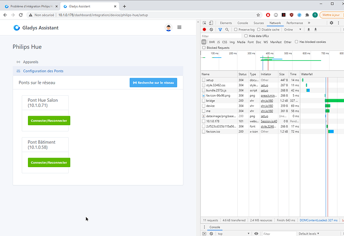
Task: Check Has blocked cookies
Action: pyautogui.click(x=297, y=42)
